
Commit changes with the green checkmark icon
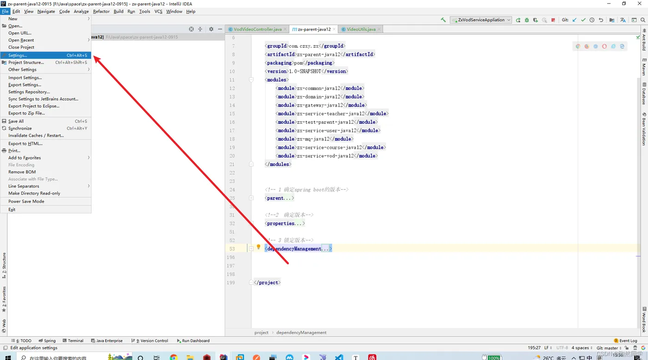coord(583,20)
